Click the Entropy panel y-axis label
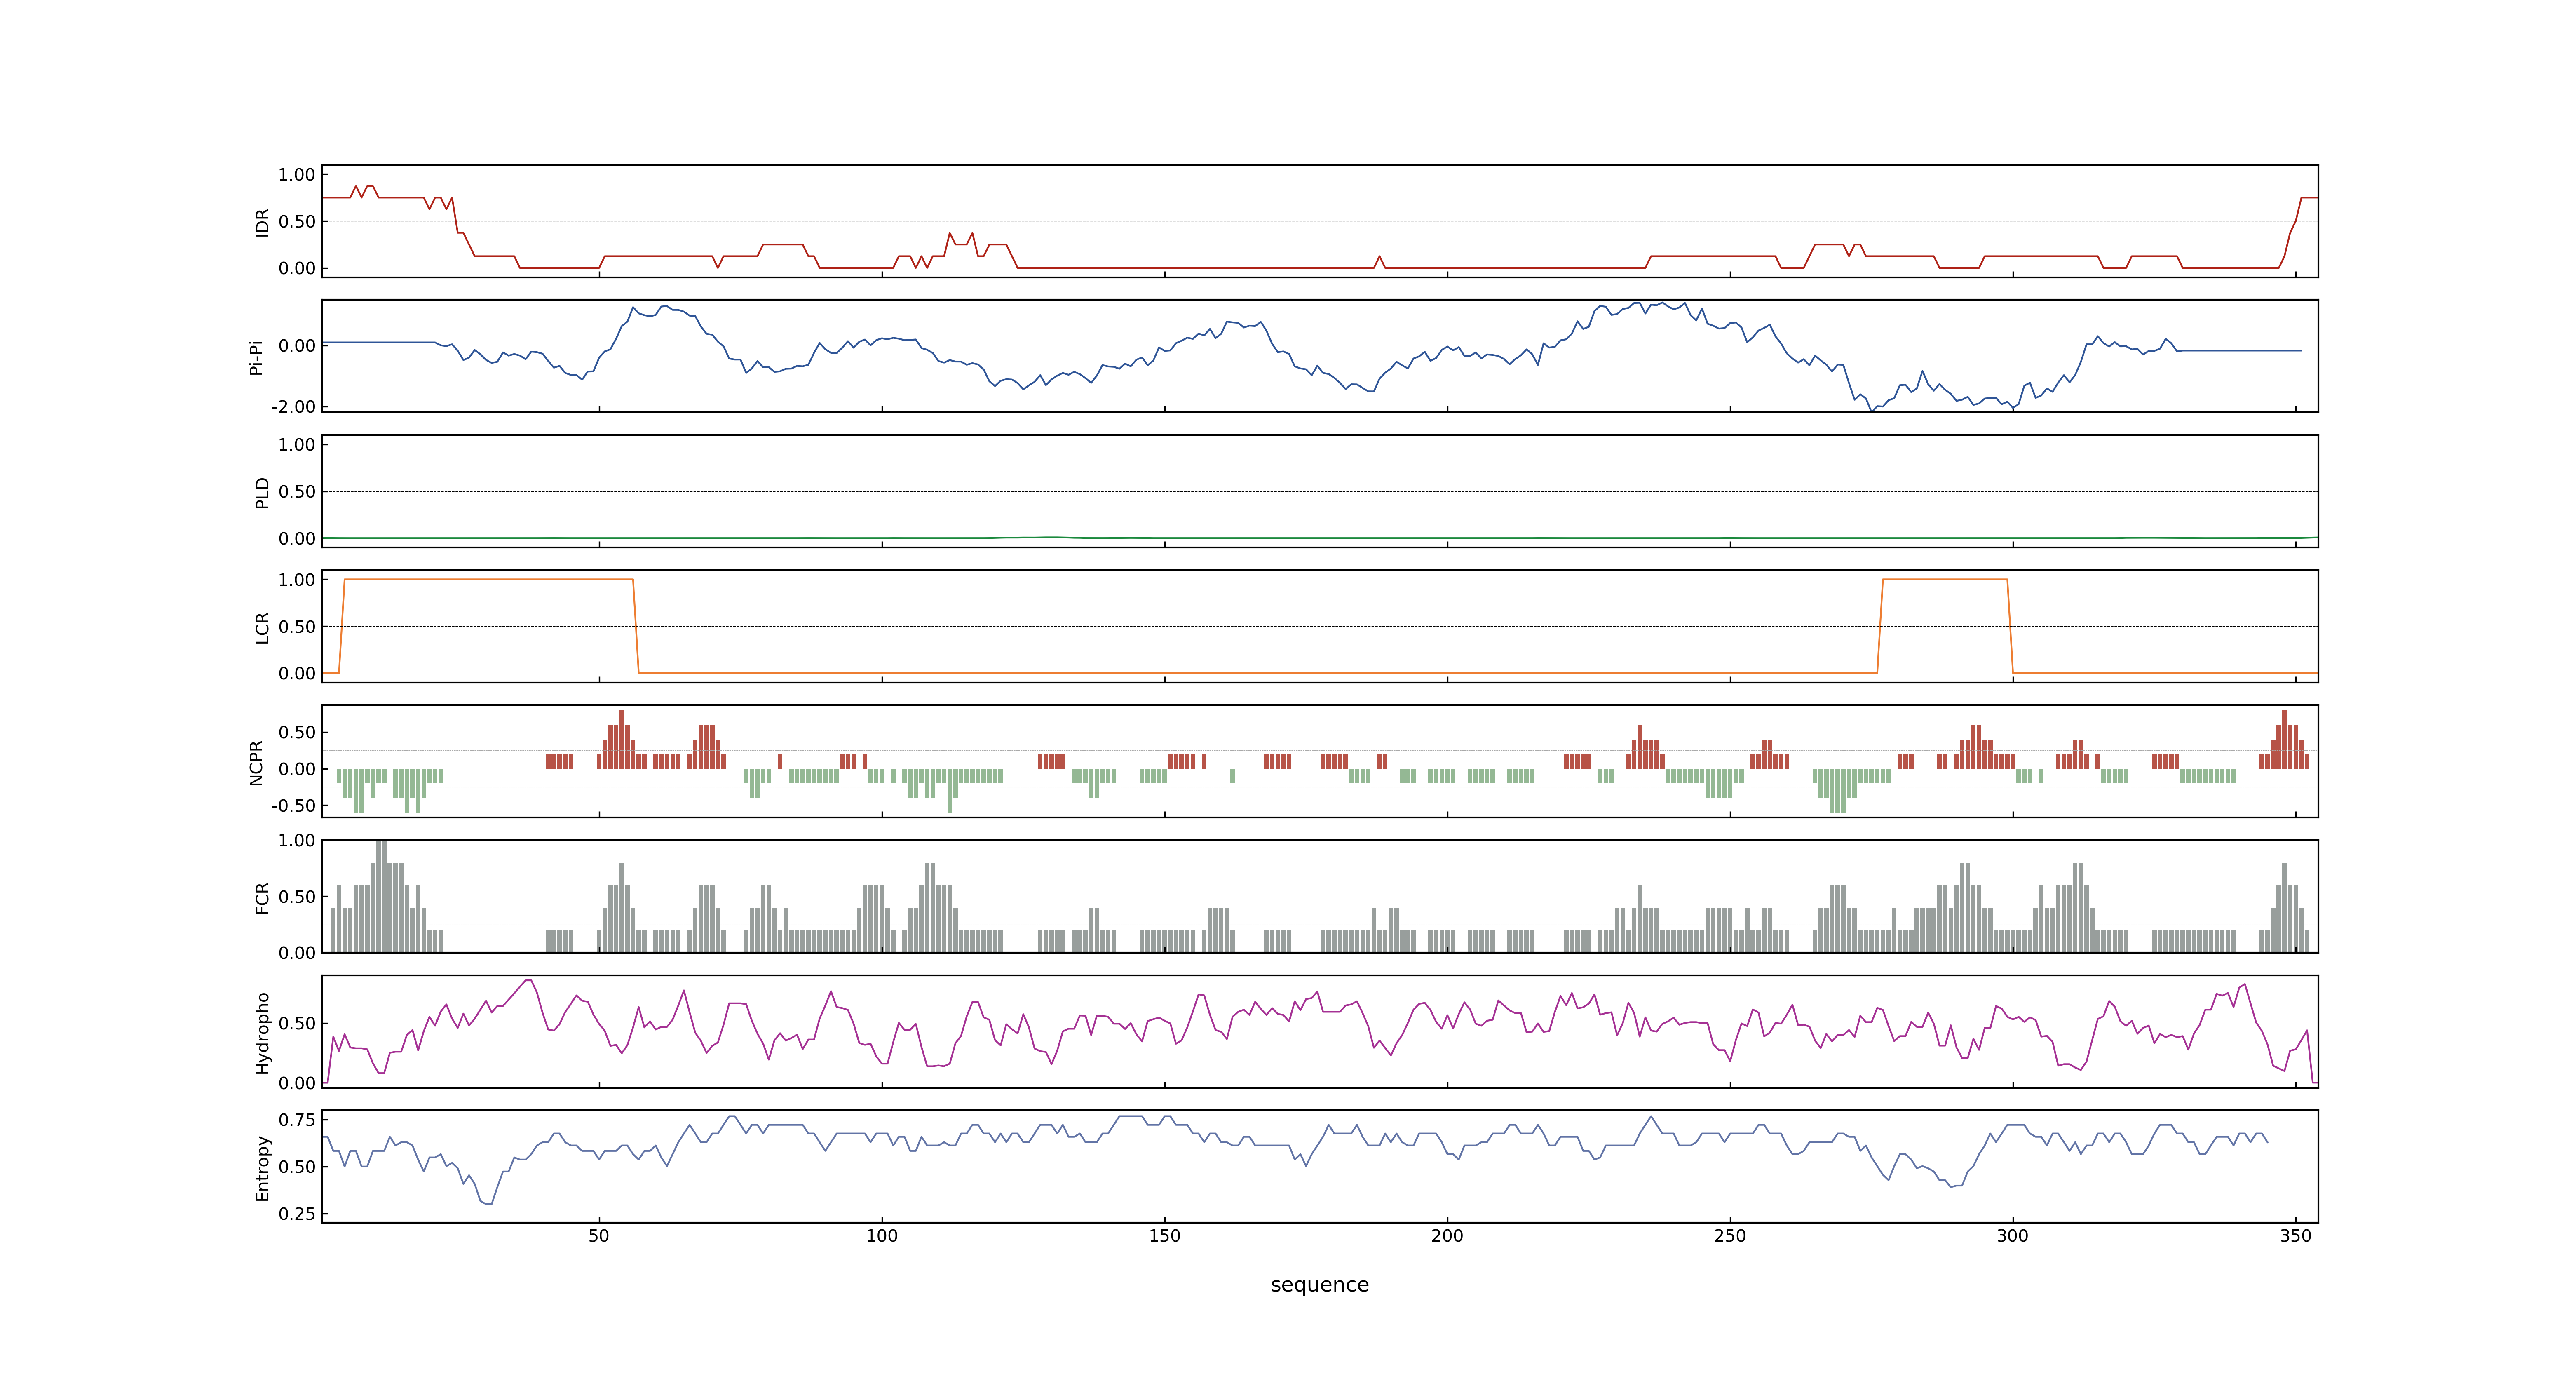This screenshot has height=1374, width=2576. (x=262, y=1168)
